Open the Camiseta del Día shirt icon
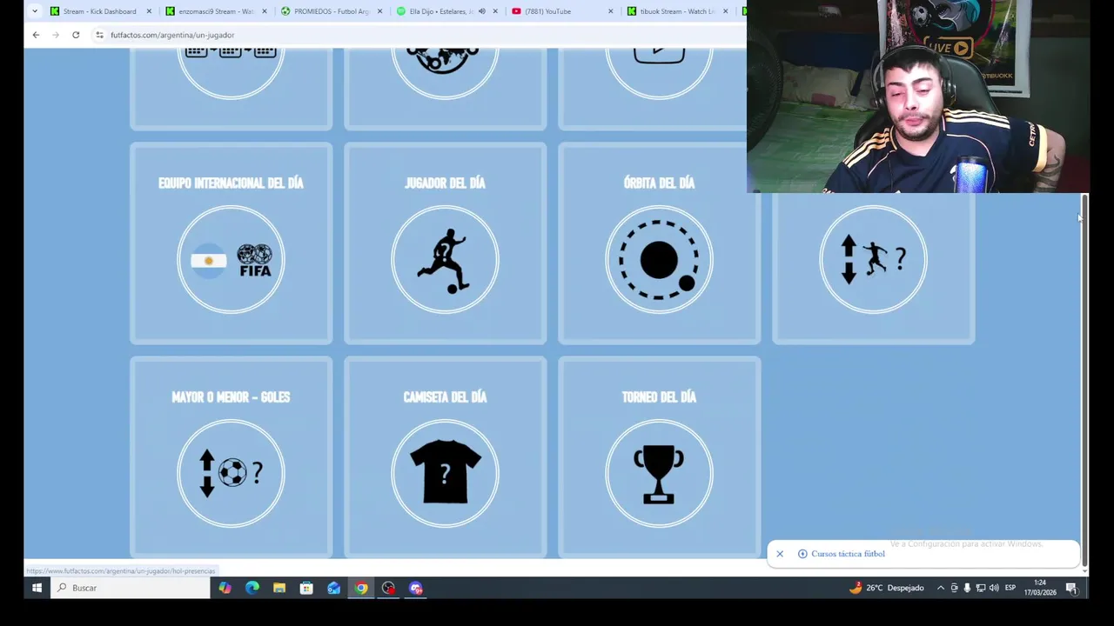This screenshot has height=626, width=1114. coord(445,473)
